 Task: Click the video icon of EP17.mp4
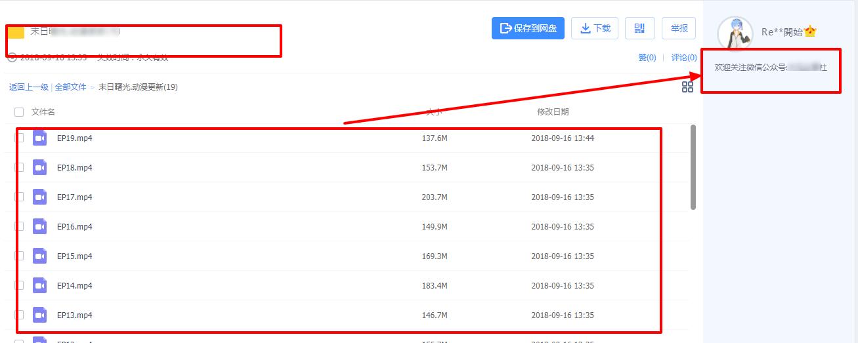pyautogui.click(x=40, y=197)
